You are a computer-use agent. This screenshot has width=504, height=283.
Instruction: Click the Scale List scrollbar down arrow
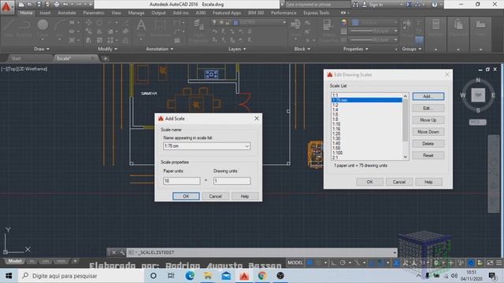(405, 157)
